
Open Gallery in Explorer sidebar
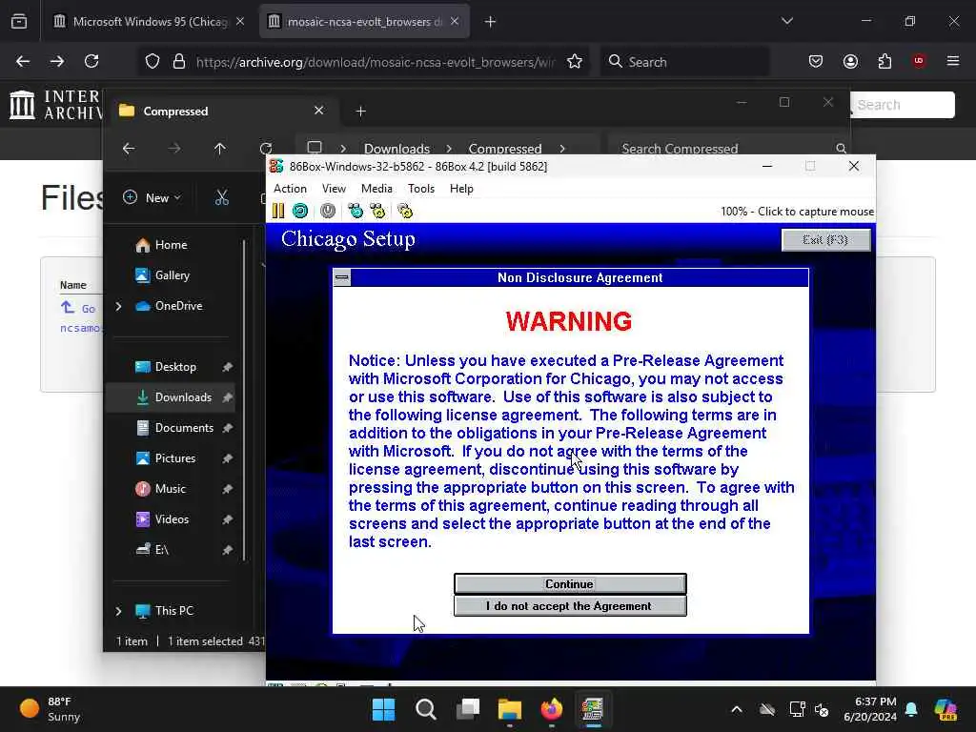tap(172, 275)
